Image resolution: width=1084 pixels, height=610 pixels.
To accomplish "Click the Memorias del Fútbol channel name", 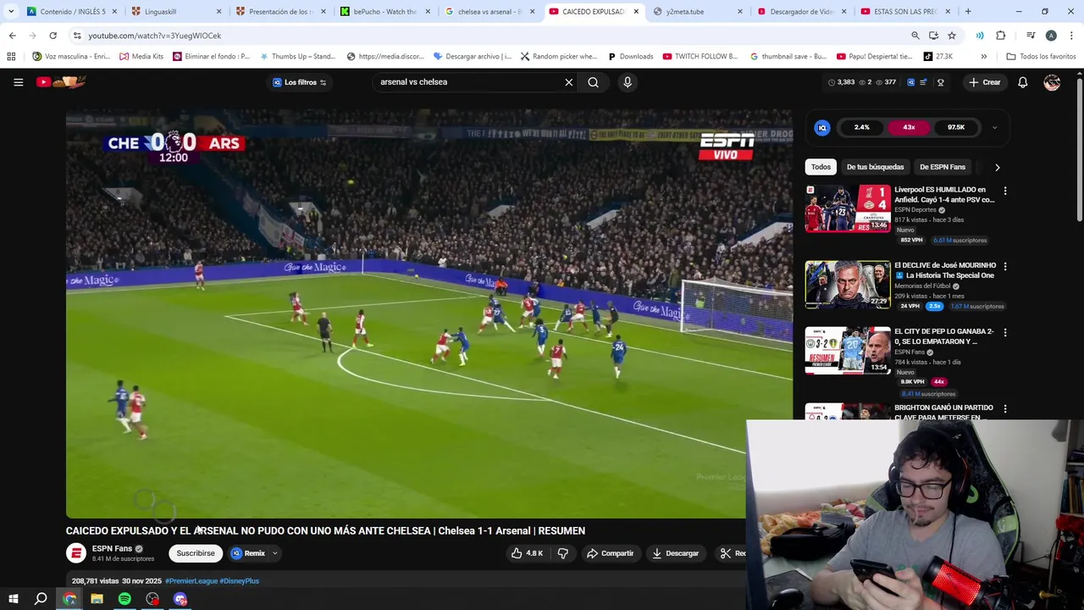I will click(x=922, y=286).
